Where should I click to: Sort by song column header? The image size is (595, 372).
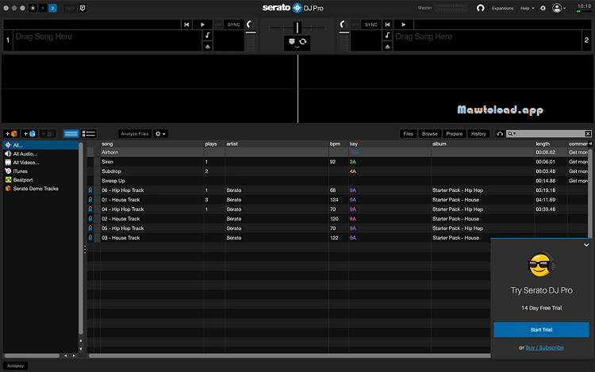107,144
